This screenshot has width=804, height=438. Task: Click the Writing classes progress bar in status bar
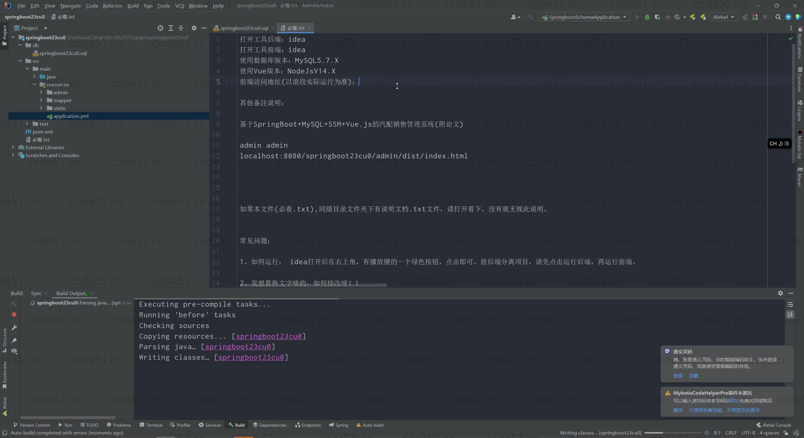point(673,433)
